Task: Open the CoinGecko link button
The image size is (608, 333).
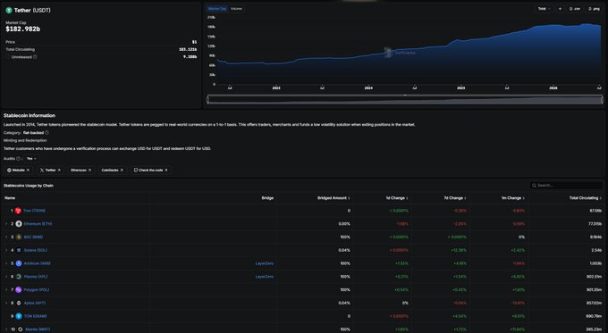Action: tap(112, 170)
